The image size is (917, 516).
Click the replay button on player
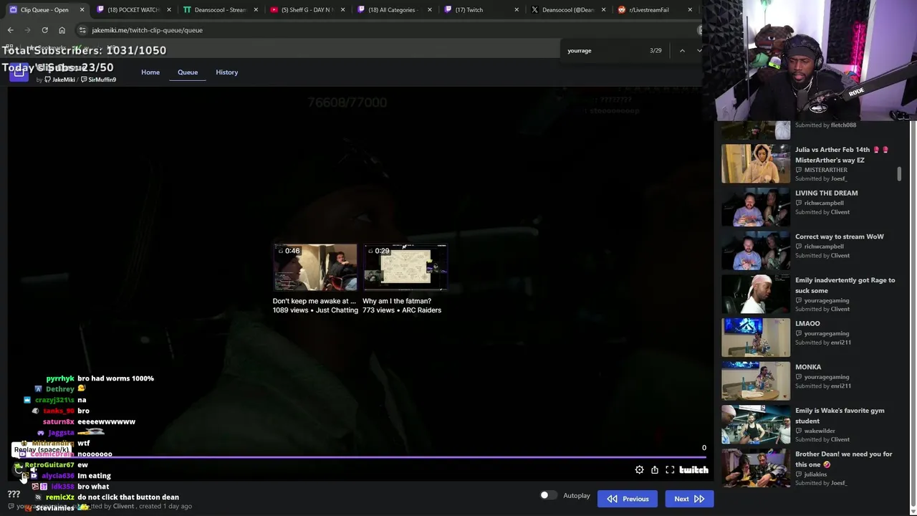click(x=19, y=469)
